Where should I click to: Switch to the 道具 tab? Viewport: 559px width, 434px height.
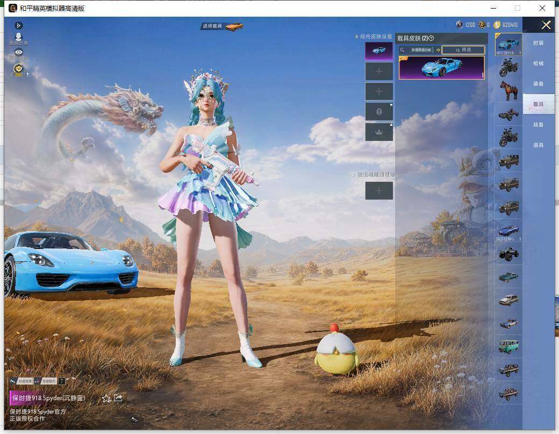[x=539, y=145]
